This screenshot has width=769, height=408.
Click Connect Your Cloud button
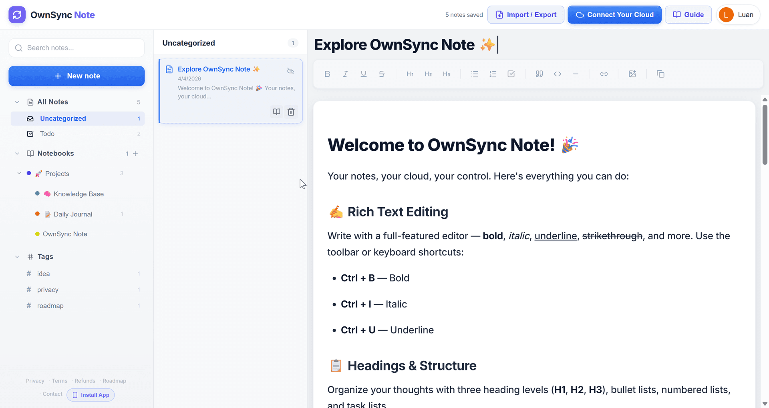614,15
